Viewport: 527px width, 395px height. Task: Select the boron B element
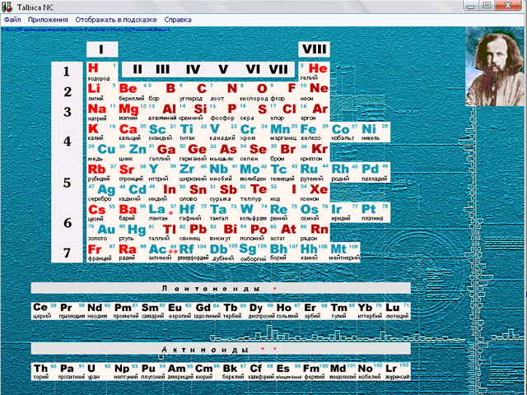pyautogui.click(x=163, y=92)
